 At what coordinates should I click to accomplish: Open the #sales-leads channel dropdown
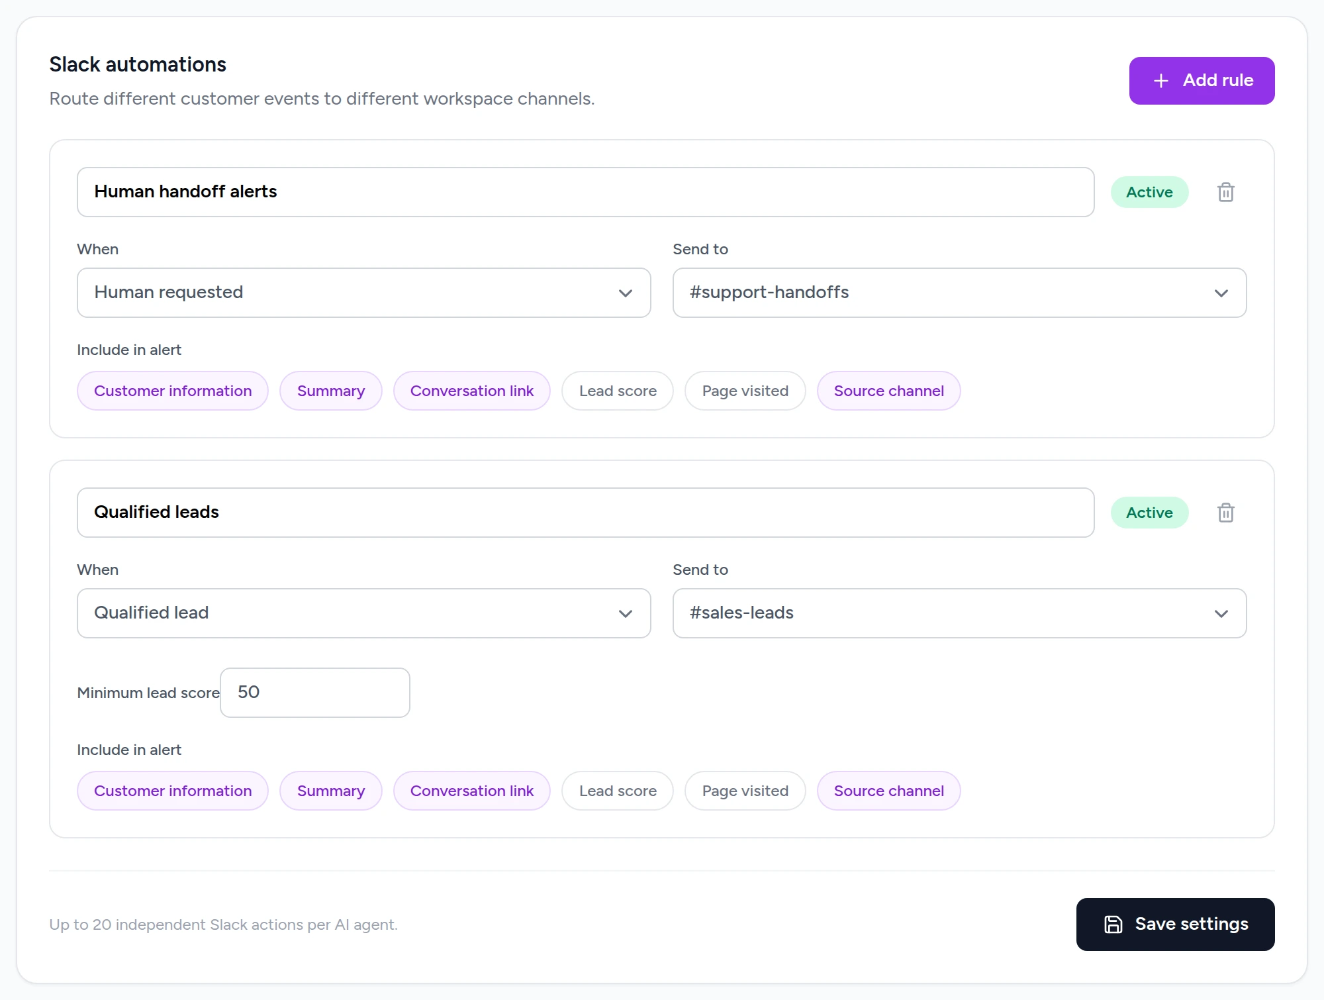pos(960,613)
